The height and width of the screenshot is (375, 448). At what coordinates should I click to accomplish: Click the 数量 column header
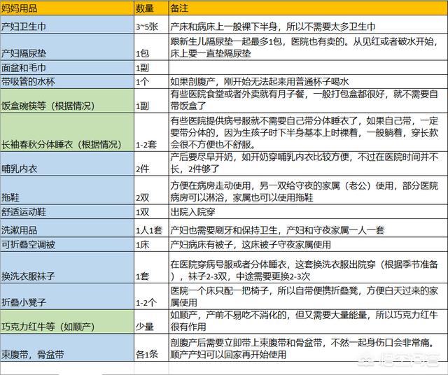[x=149, y=9]
